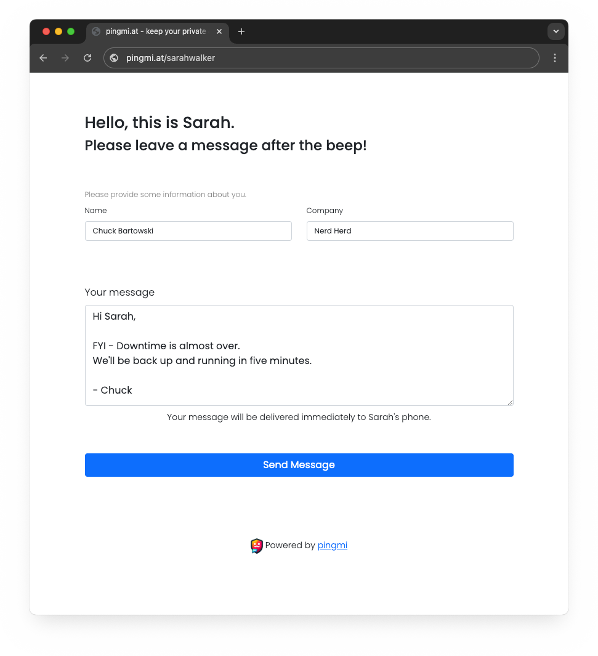This screenshot has width=598, height=656.
Task: Reload the pingmi.at page
Action: pyautogui.click(x=87, y=57)
